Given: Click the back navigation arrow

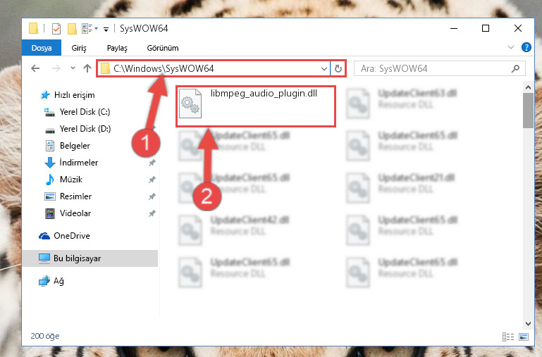Looking at the screenshot, I should point(36,68).
